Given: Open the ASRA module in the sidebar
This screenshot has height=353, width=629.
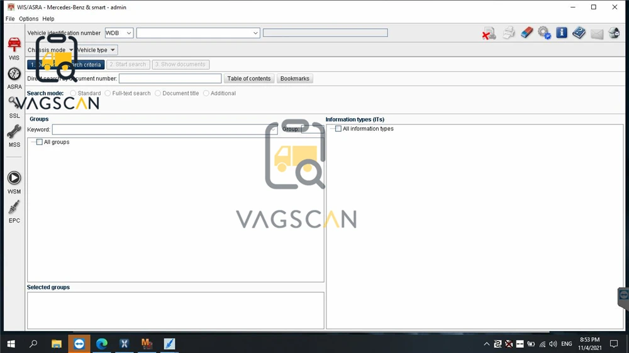Looking at the screenshot, I should 14,78.
